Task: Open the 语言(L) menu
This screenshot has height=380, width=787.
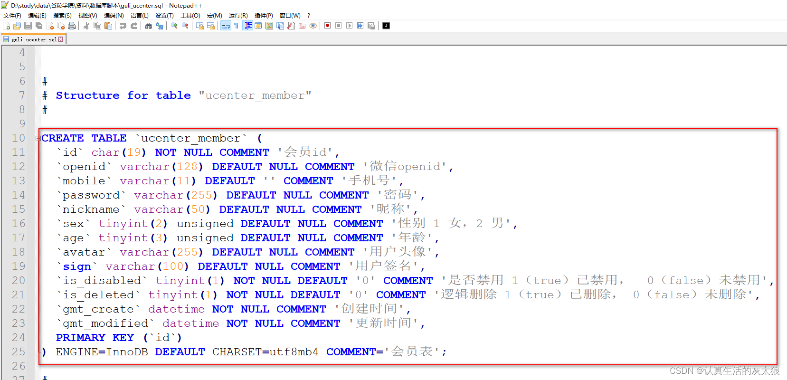Action: [x=140, y=16]
